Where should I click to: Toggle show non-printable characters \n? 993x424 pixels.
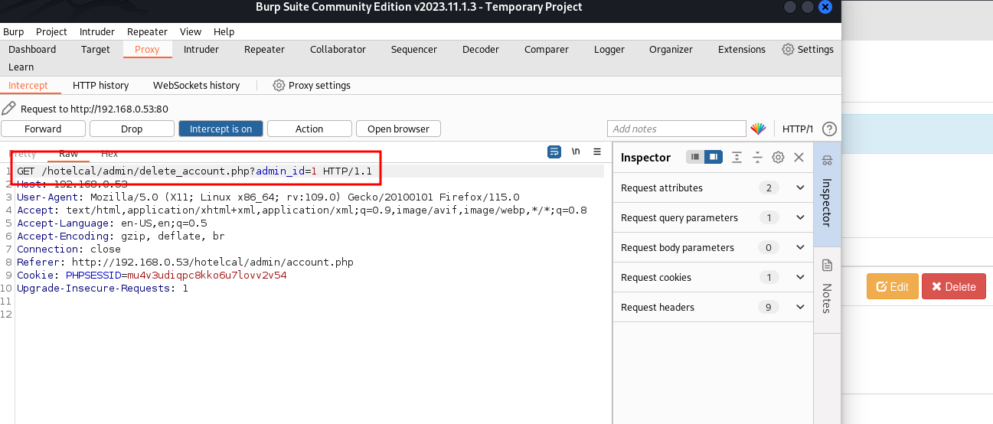point(576,152)
